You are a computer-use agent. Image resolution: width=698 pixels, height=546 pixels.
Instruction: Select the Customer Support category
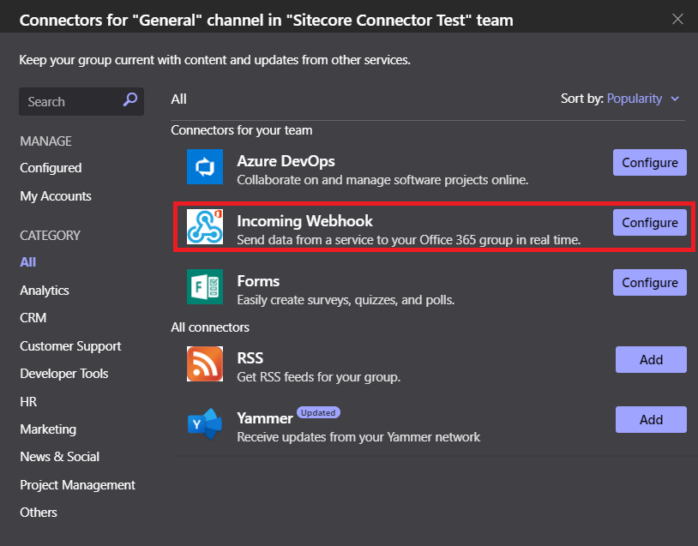click(69, 345)
